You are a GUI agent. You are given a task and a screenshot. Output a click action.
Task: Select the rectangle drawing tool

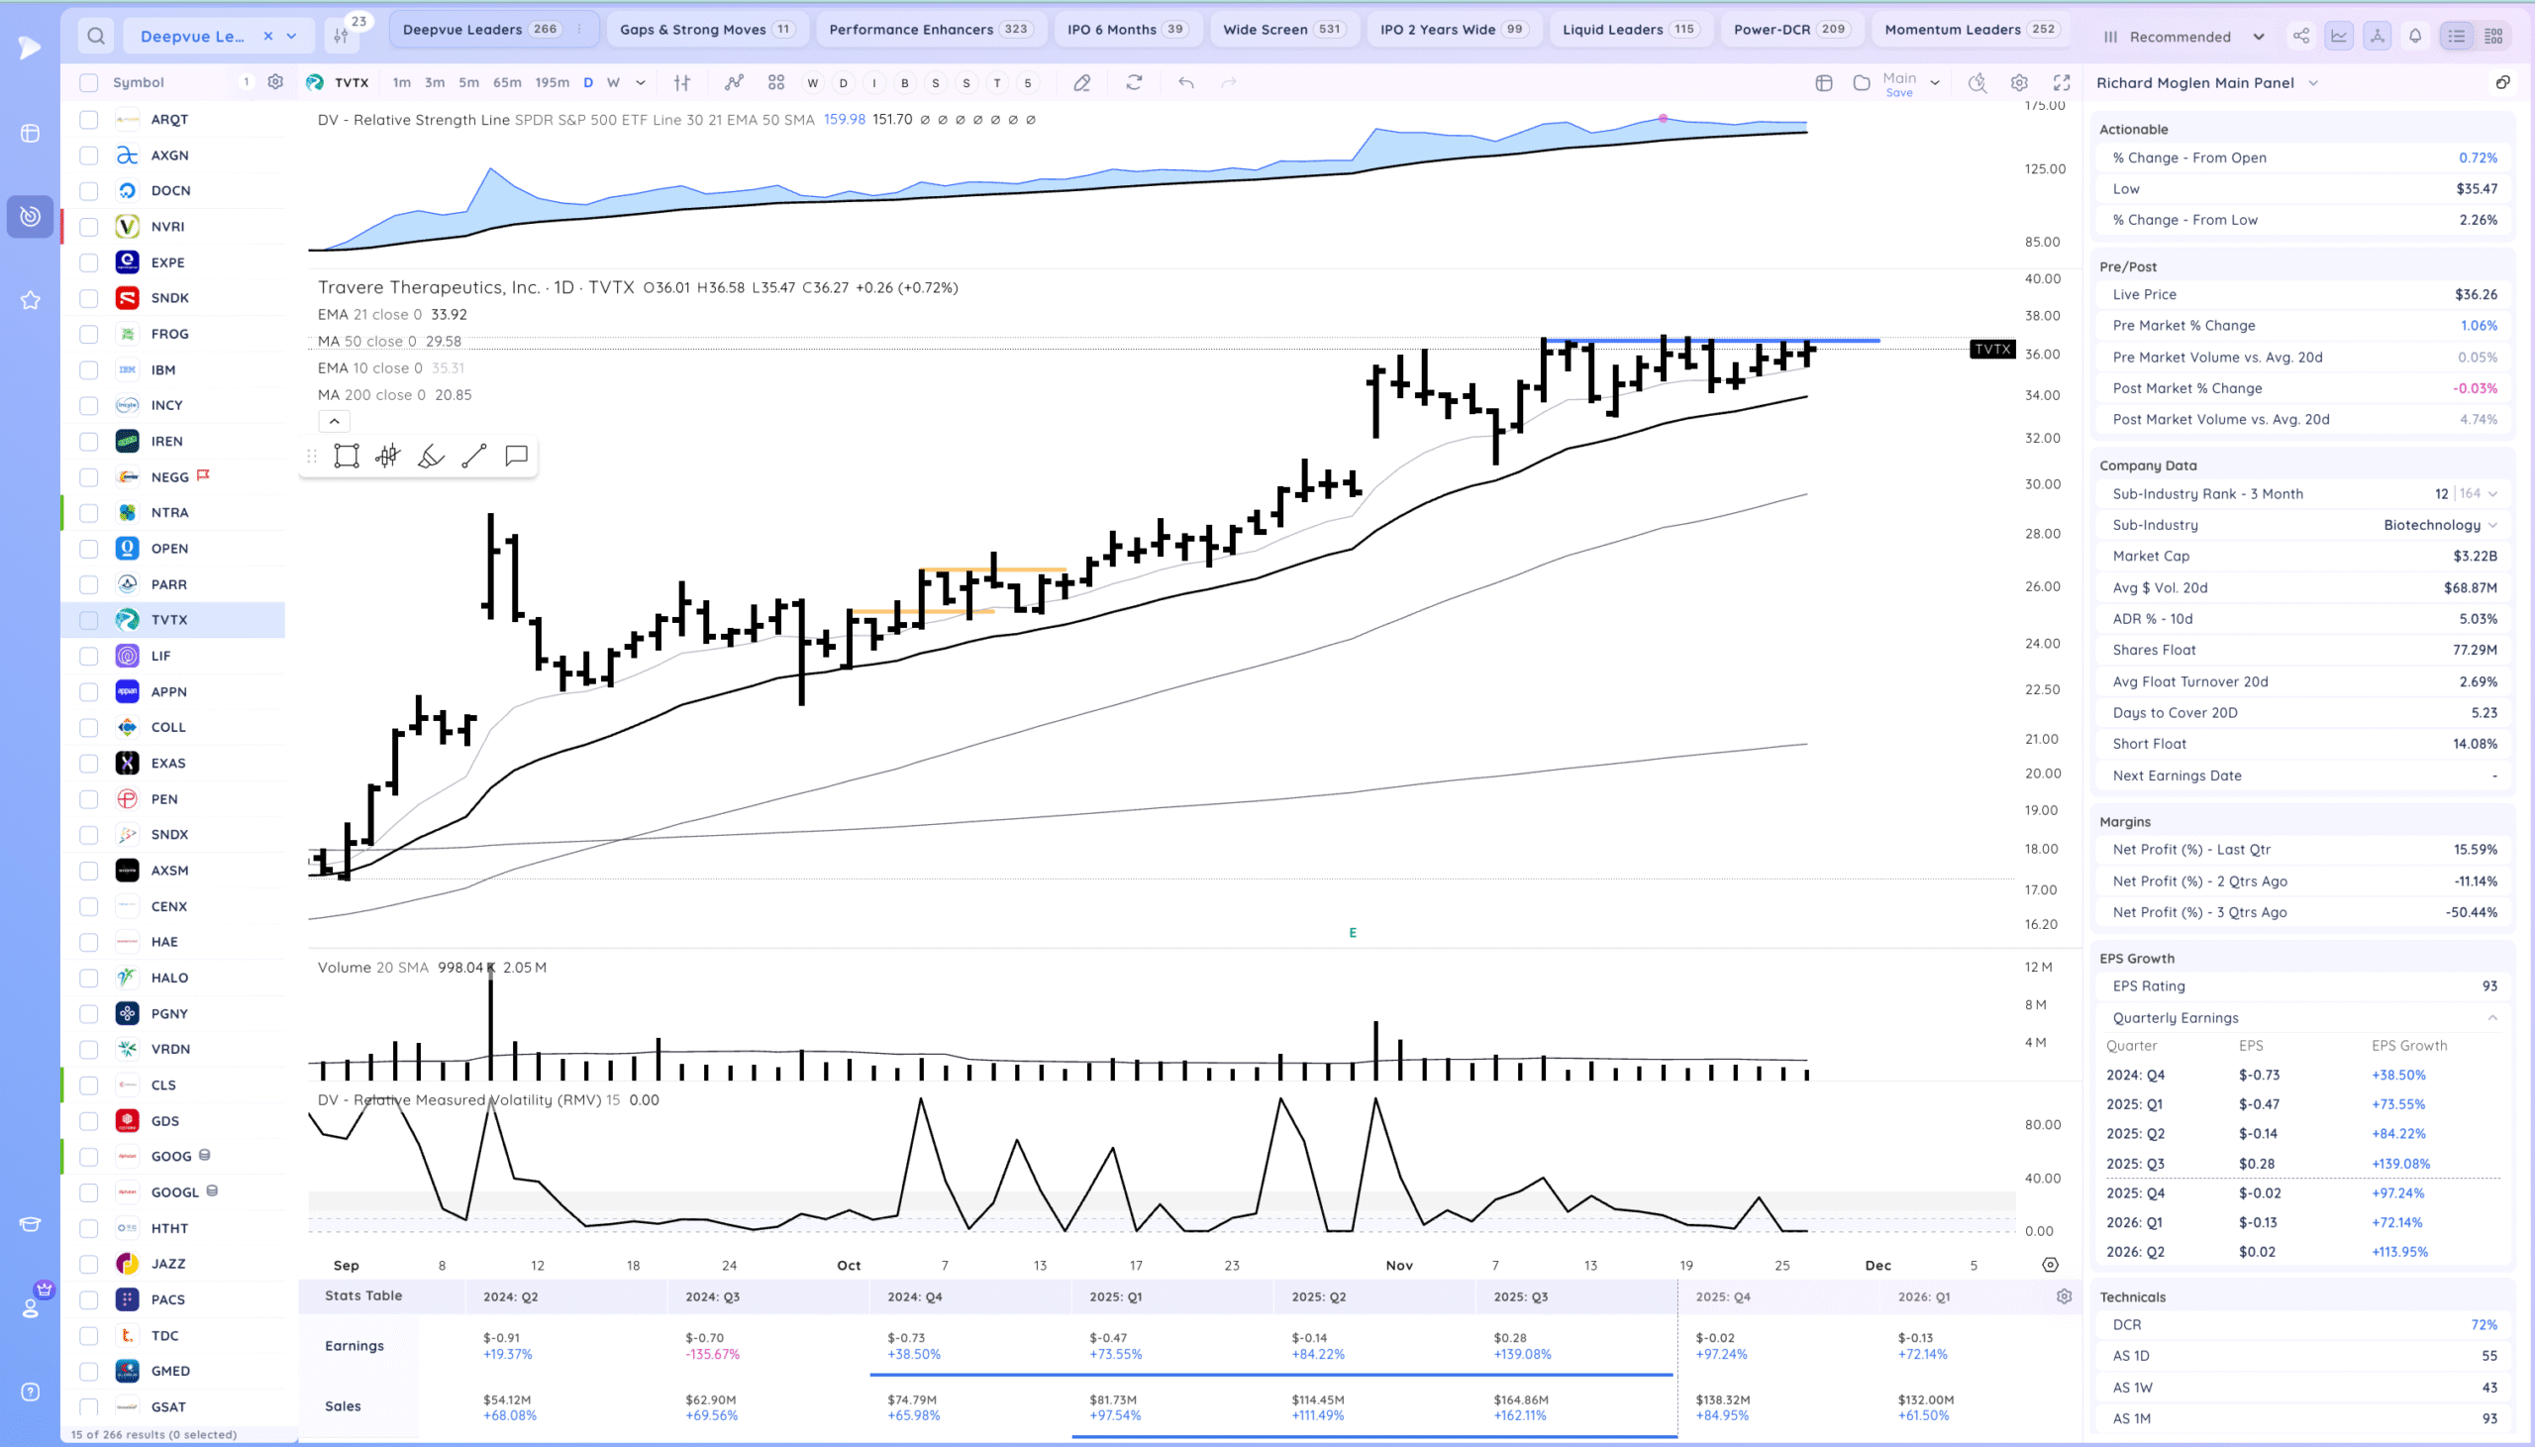346,457
